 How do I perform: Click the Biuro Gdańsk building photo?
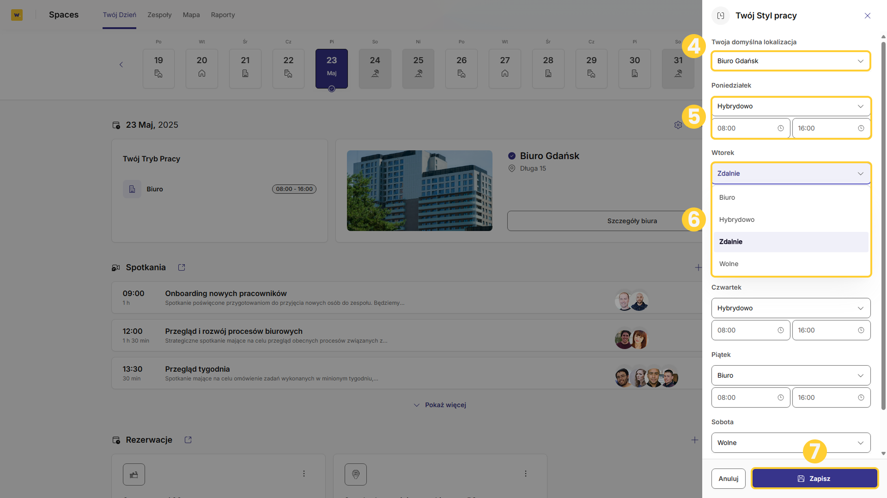pos(419,190)
